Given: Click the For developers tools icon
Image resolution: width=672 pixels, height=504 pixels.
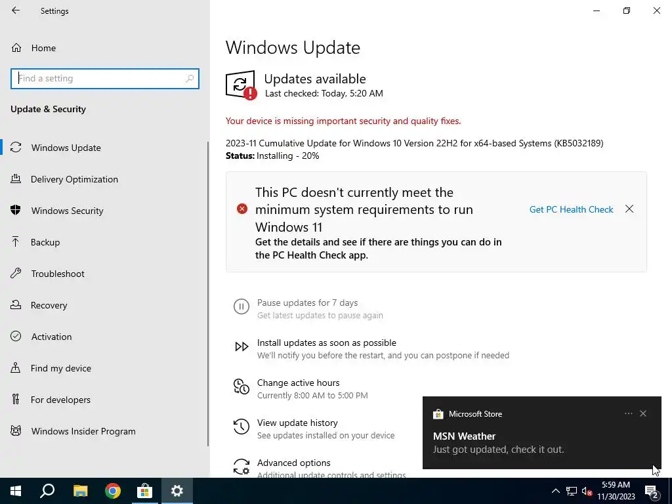Looking at the screenshot, I should coord(16,400).
